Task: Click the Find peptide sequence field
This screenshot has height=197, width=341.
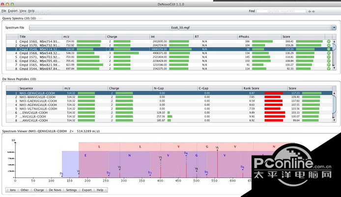Action: click(x=281, y=11)
